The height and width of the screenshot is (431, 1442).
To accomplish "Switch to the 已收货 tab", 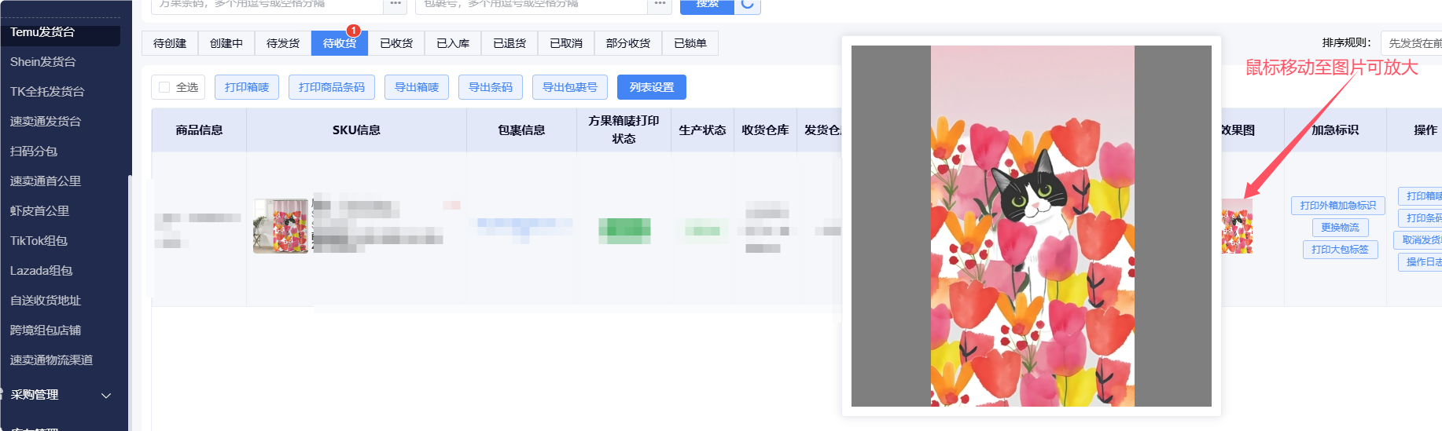I will 396,43.
